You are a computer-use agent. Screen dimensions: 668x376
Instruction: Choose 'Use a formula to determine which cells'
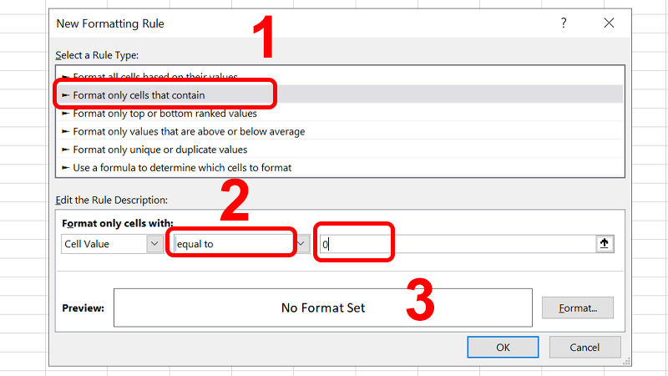[182, 168]
